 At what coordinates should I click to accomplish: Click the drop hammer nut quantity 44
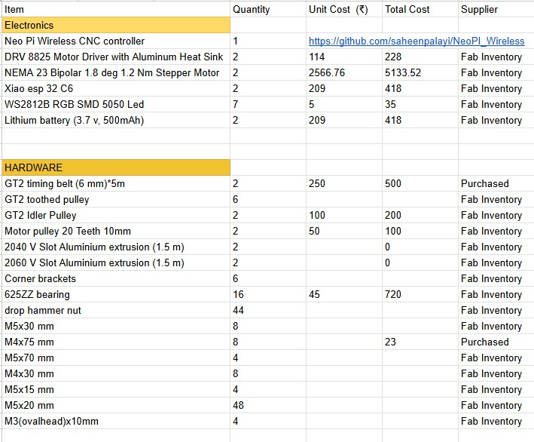tap(268, 310)
